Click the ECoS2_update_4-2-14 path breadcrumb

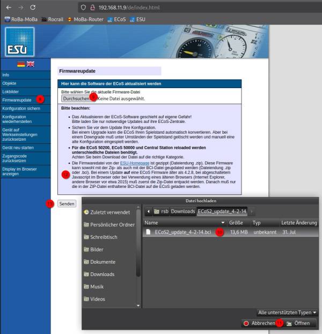pos(222,212)
